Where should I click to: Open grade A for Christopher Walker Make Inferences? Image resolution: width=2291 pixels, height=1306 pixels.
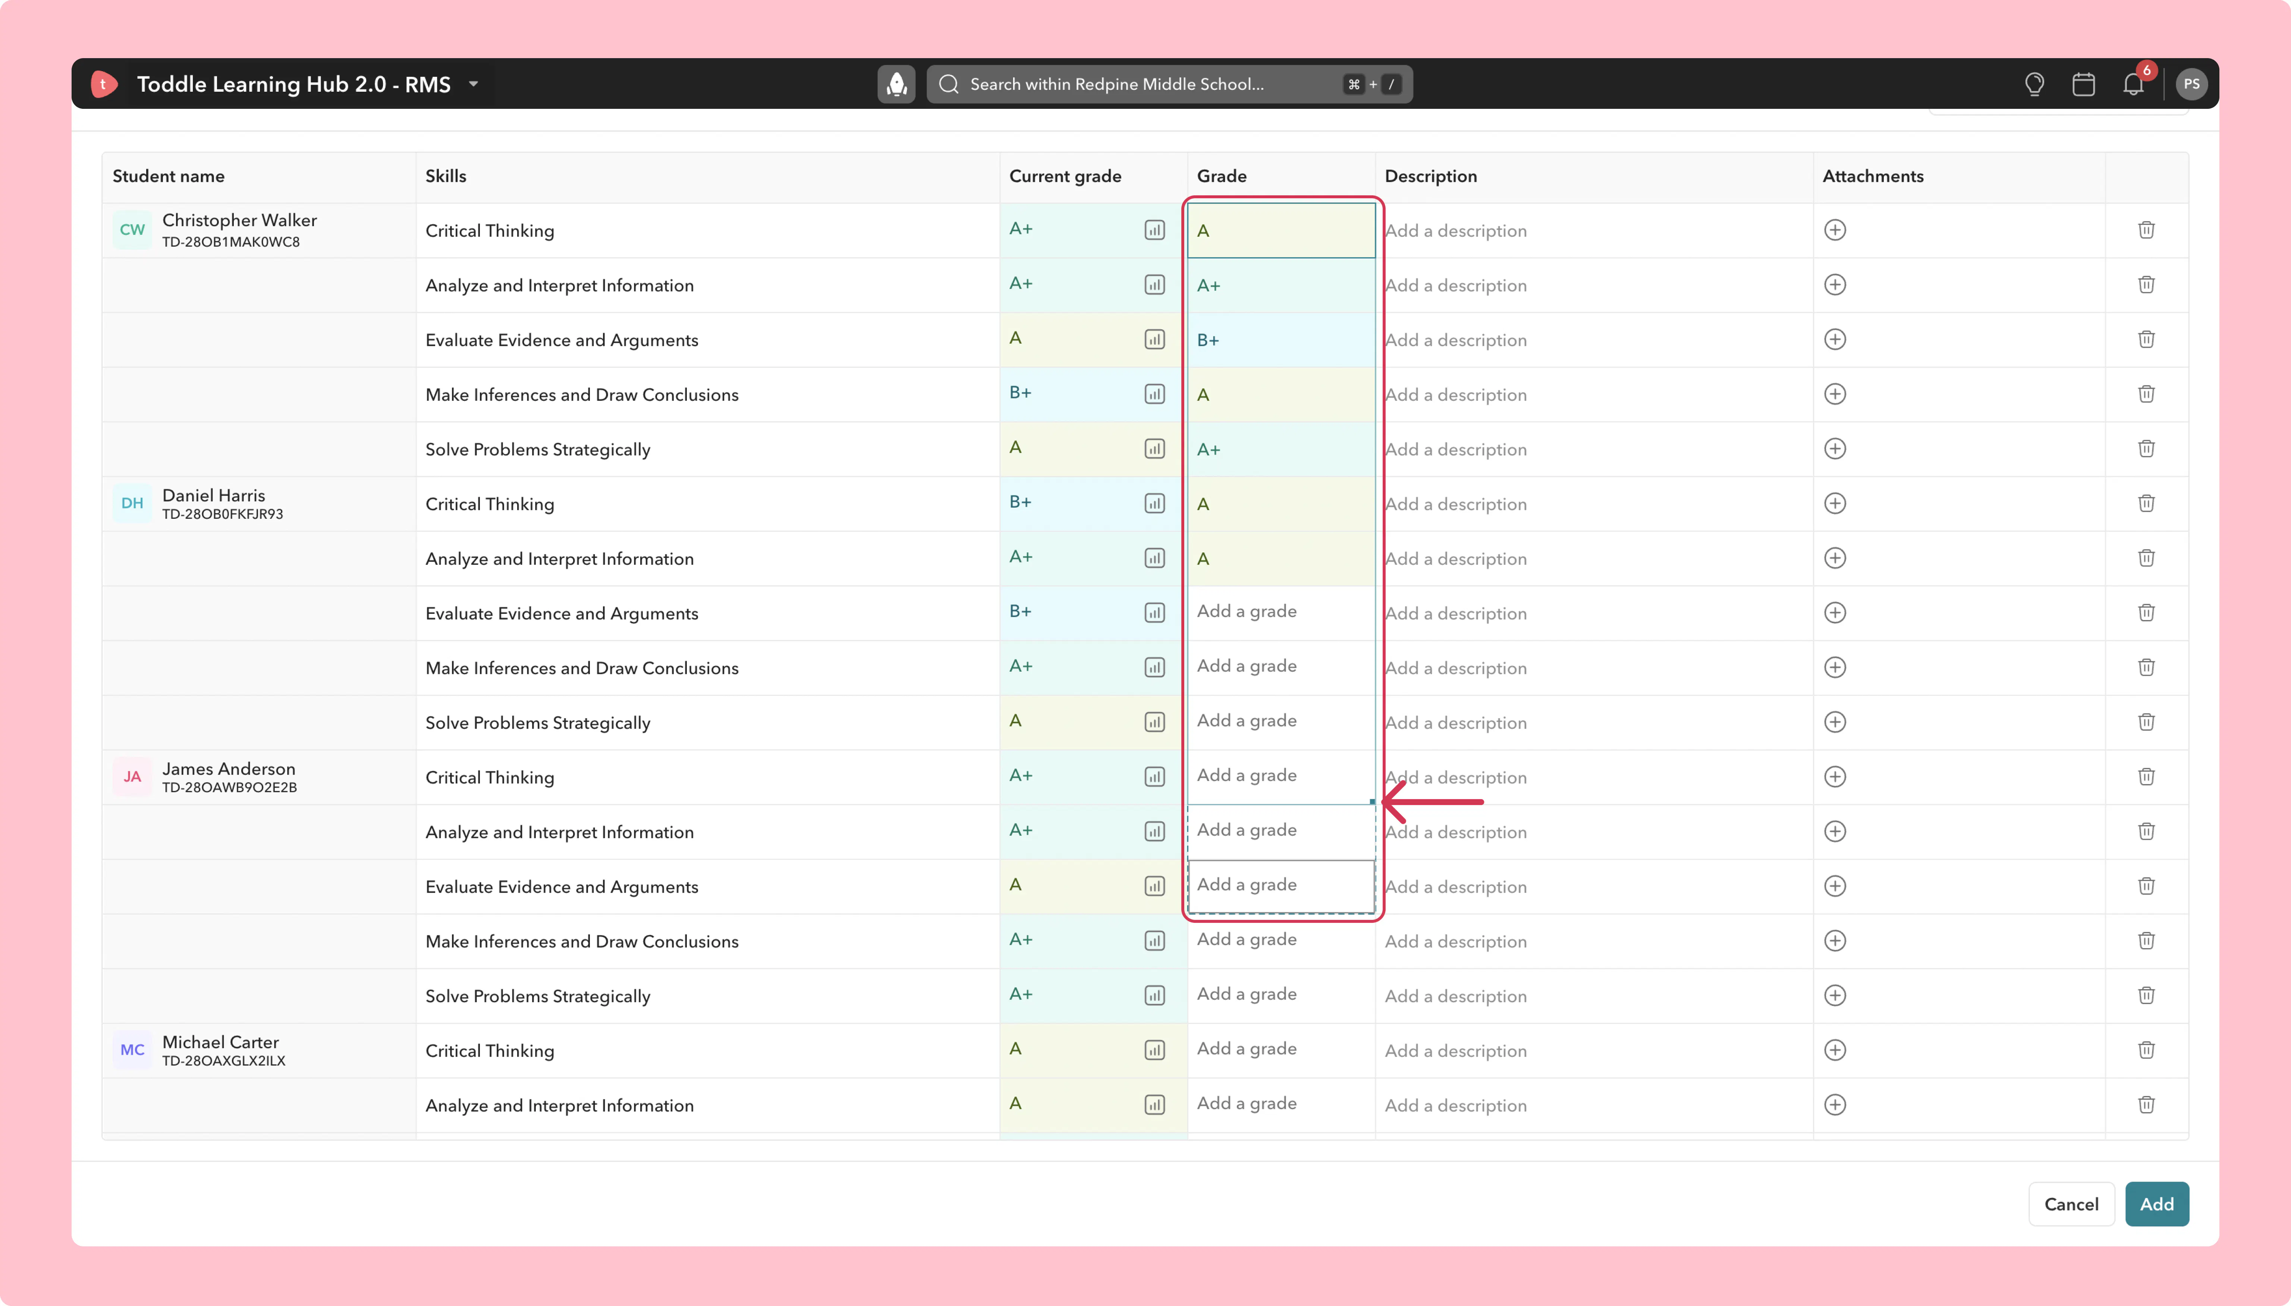click(x=1282, y=395)
